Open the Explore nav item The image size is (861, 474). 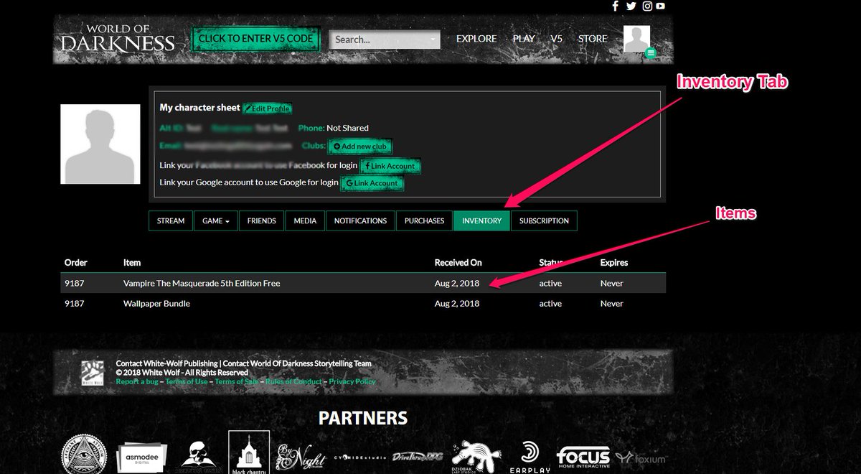[476, 39]
